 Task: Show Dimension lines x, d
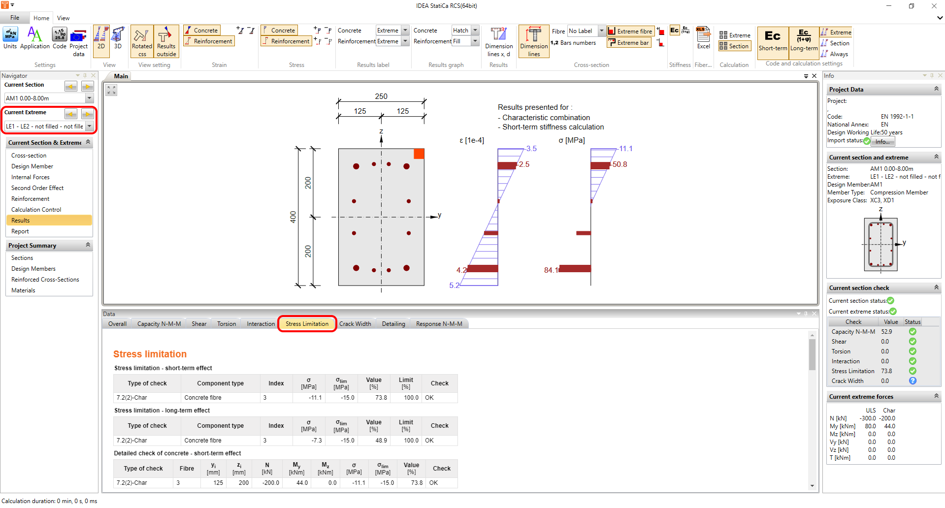click(498, 42)
